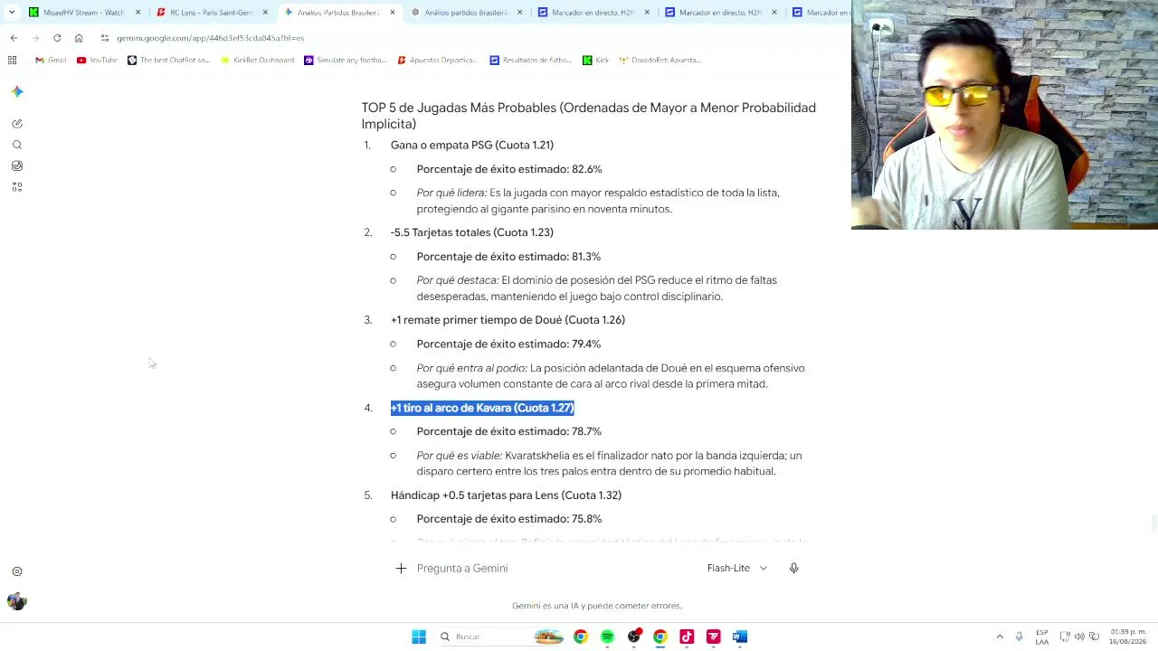Open the Windows Start menu

419,637
